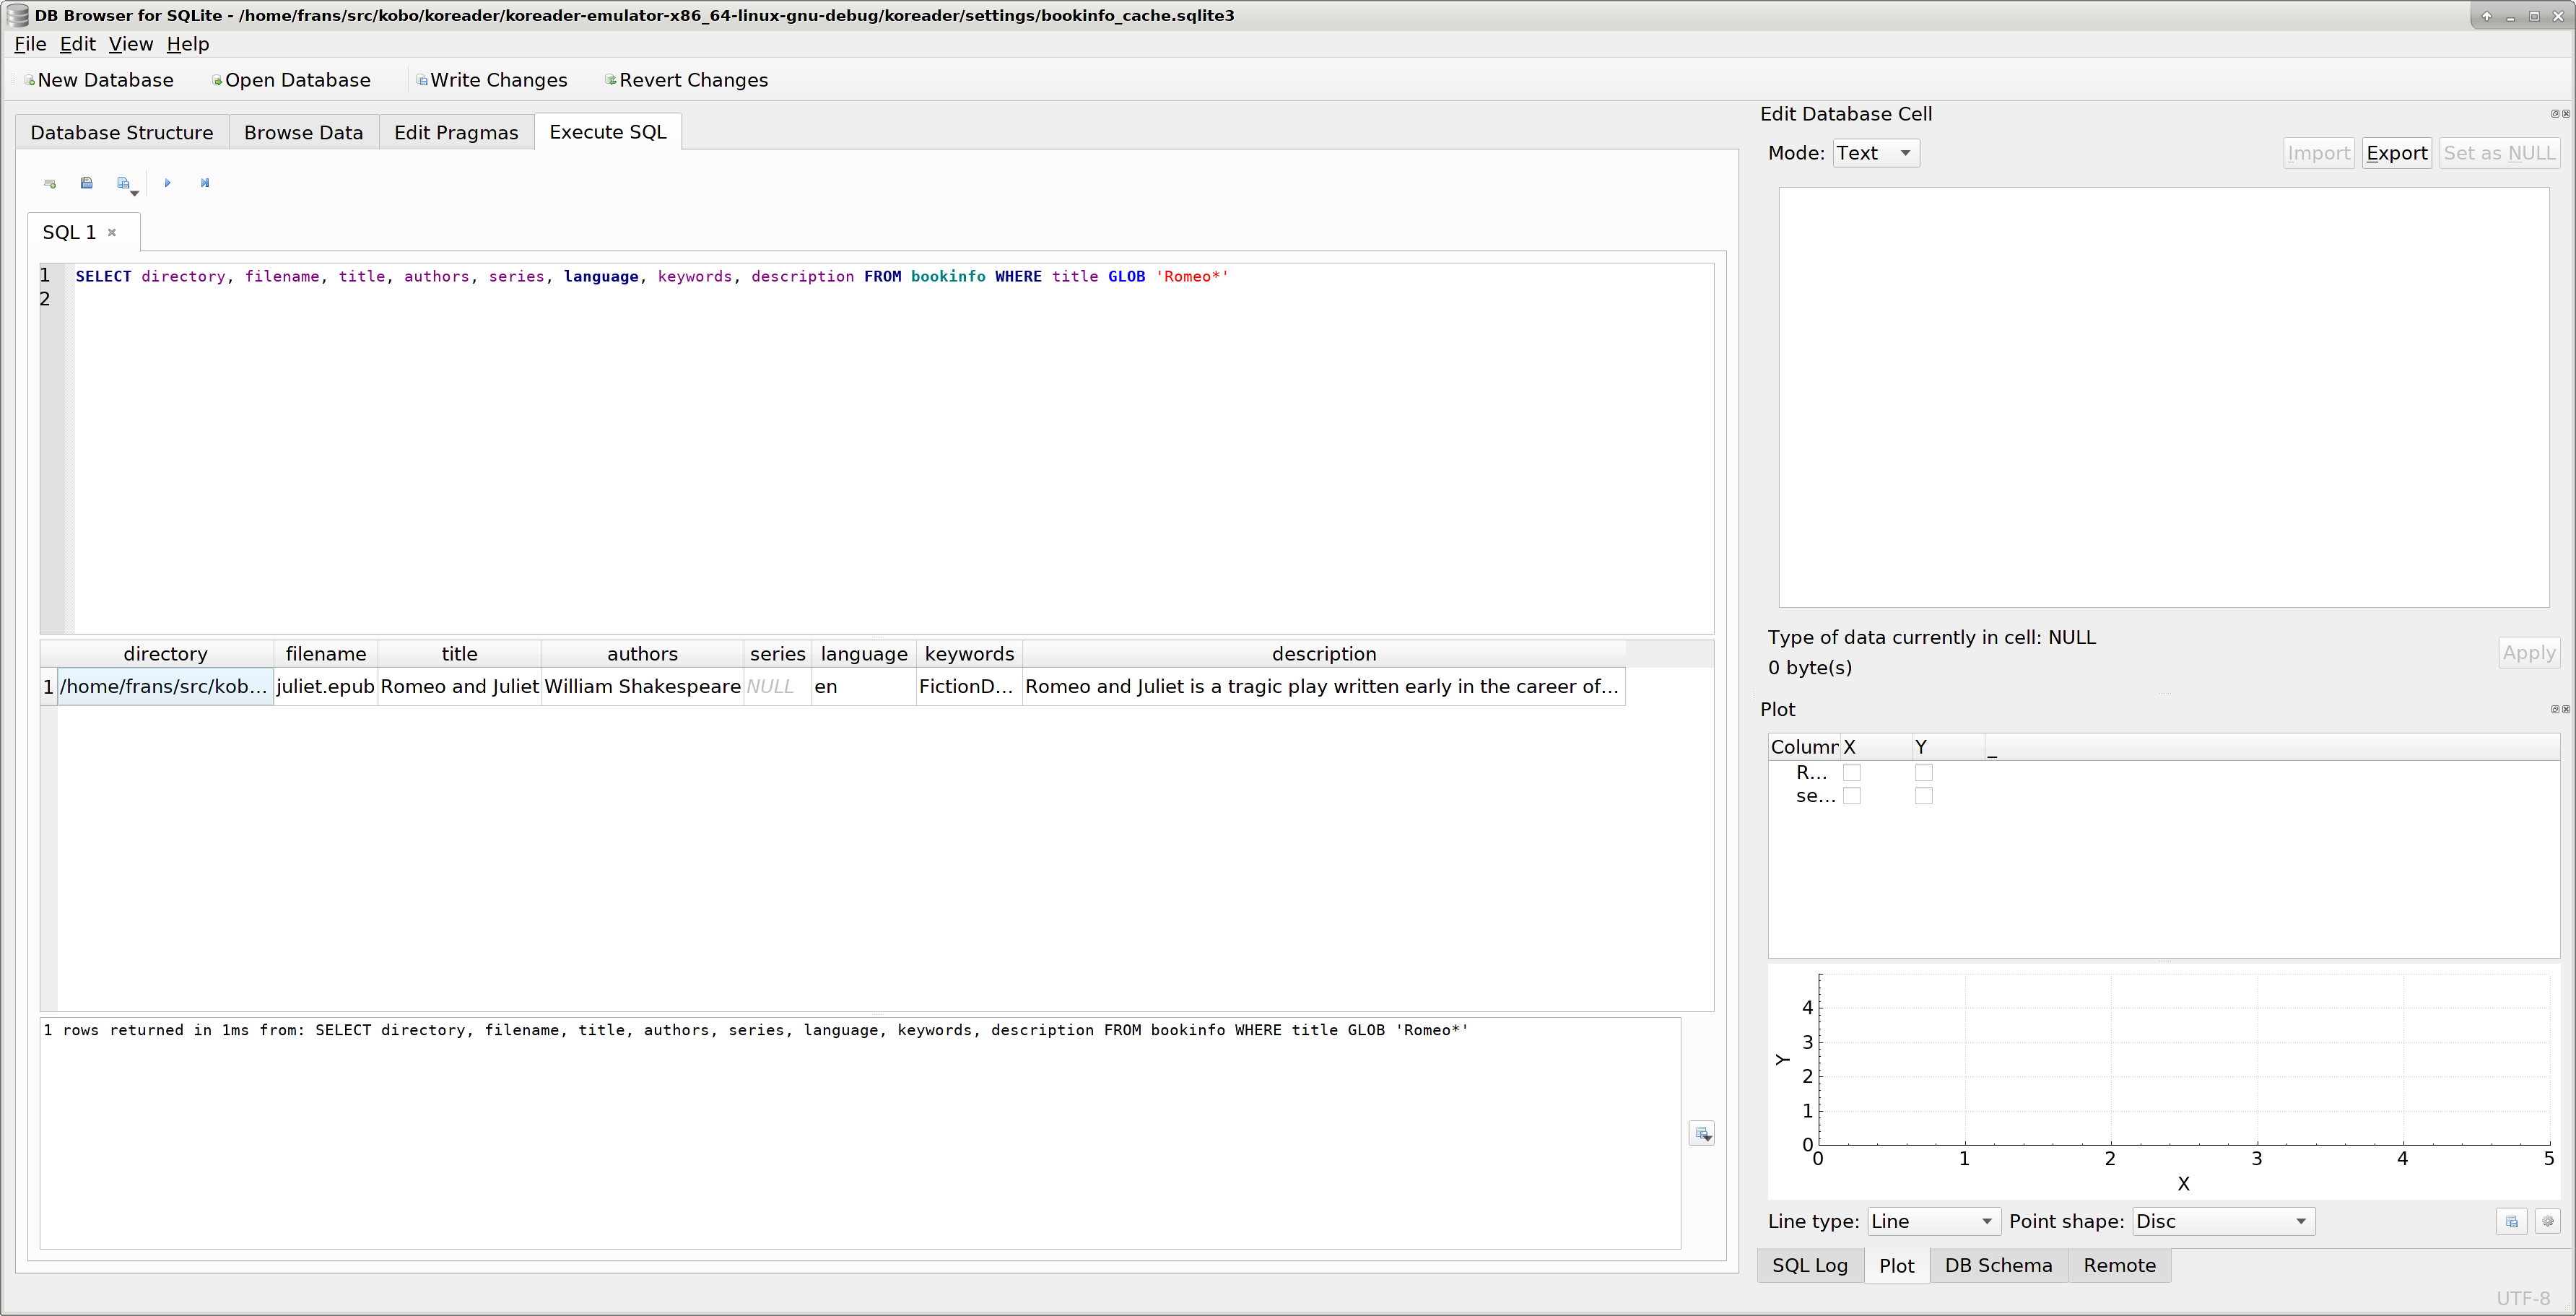
Task: Switch to Browse Data tab
Action: coord(303,133)
